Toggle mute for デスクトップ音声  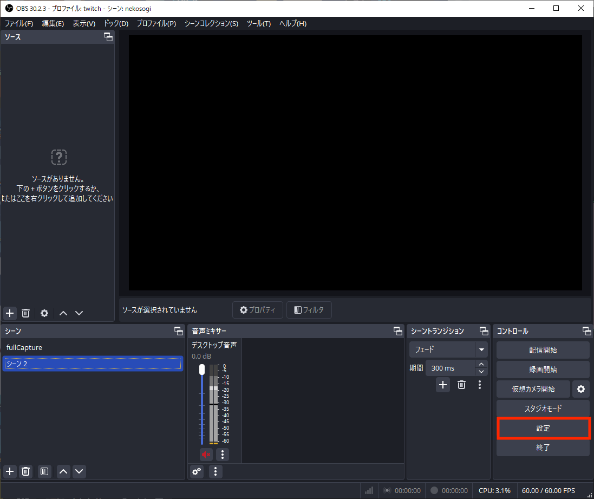tap(206, 454)
